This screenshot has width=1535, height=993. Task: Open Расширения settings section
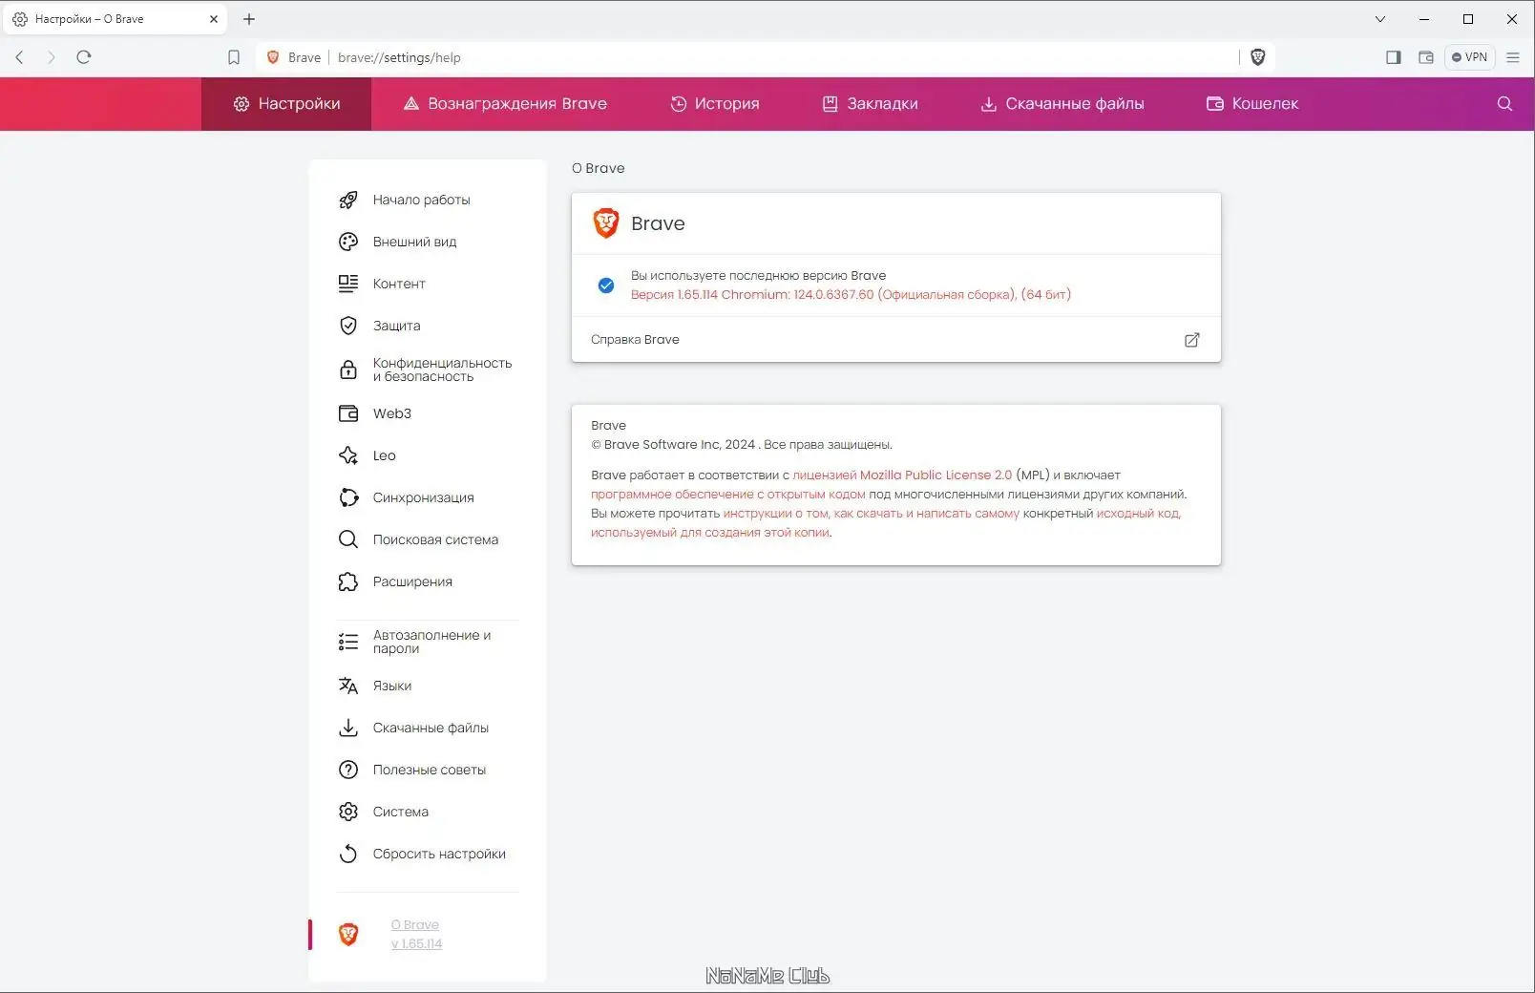(413, 581)
